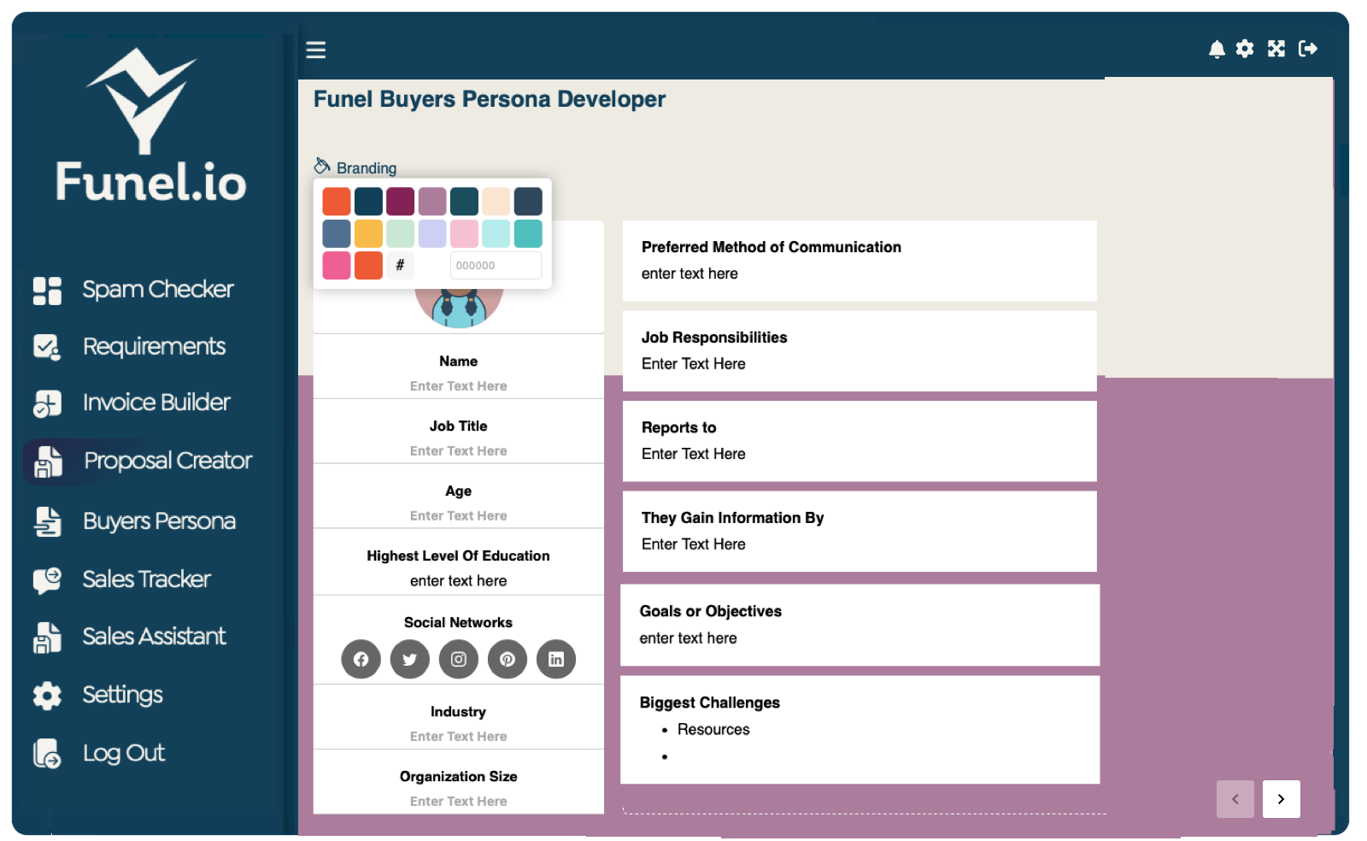Click the Log Out sidebar icon
This screenshot has height=841, width=1367.
tap(47, 754)
